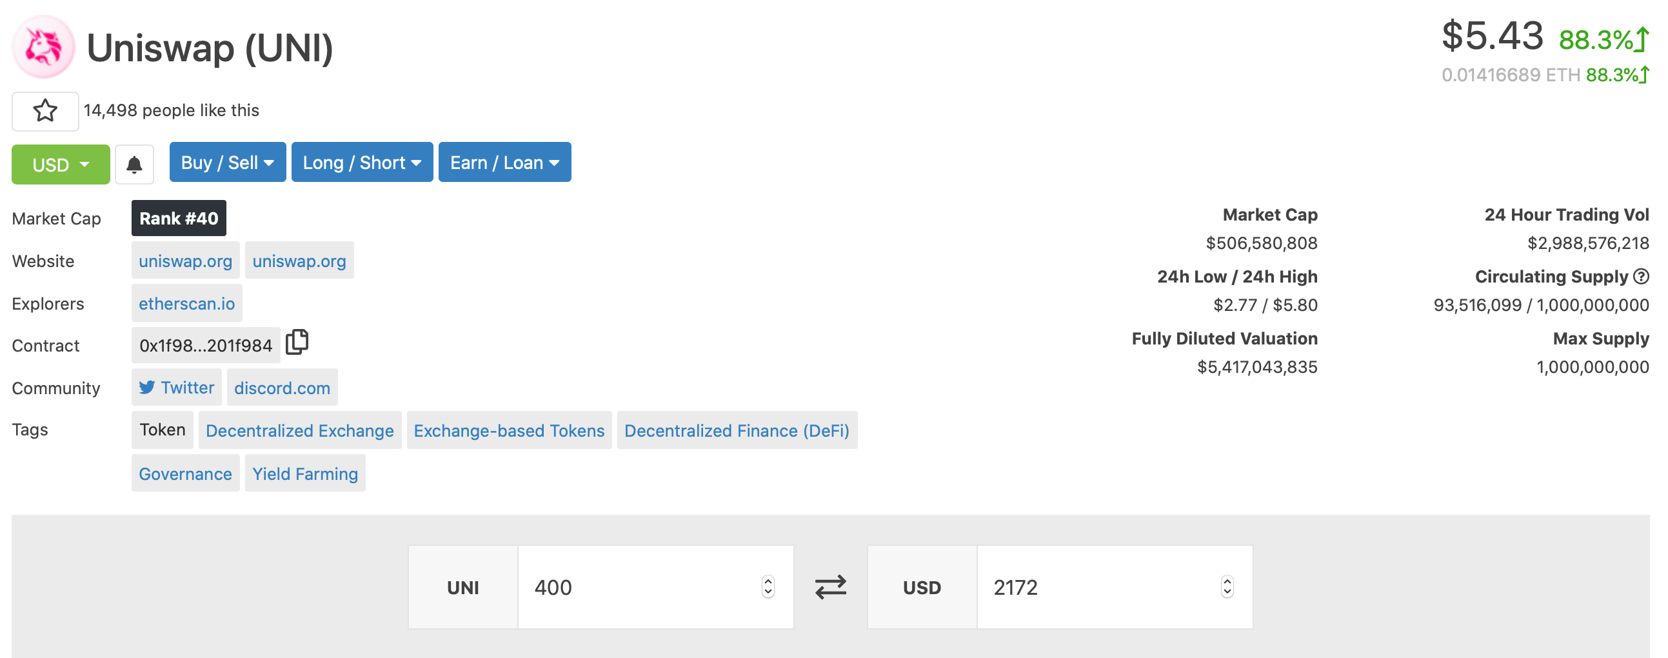1668x658 pixels.
Task: Visit the etherscan.io explorer link
Action: coord(186,303)
